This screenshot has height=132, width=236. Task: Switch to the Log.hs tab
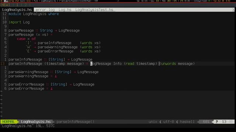65,10
